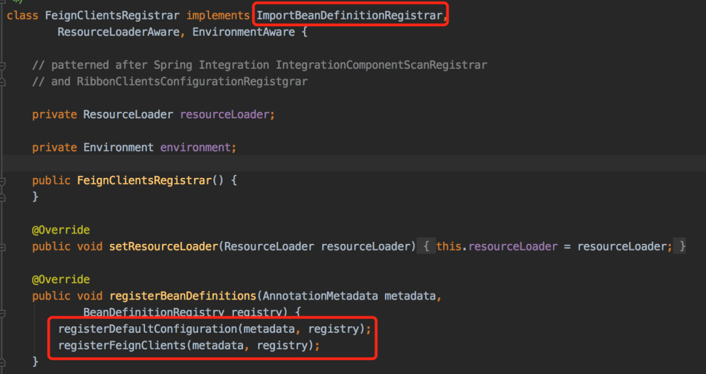This screenshot has width=706, height=374.
Task: Toggle fold marker beside 'and RibbonClientsConfigurationRegistgrar' comment
Action: (x=2, y=82)
